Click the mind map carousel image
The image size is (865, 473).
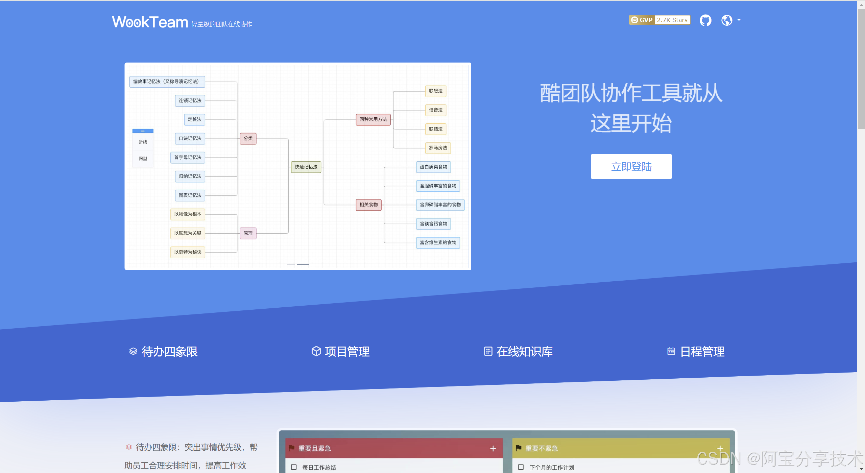[298, 166]
